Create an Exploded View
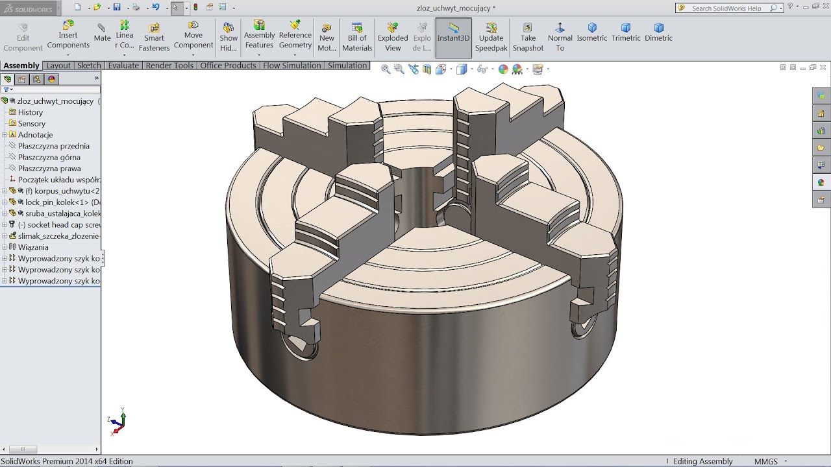This screenshot has height=467, width=831. pyautogui.click(x=393, y=38)
